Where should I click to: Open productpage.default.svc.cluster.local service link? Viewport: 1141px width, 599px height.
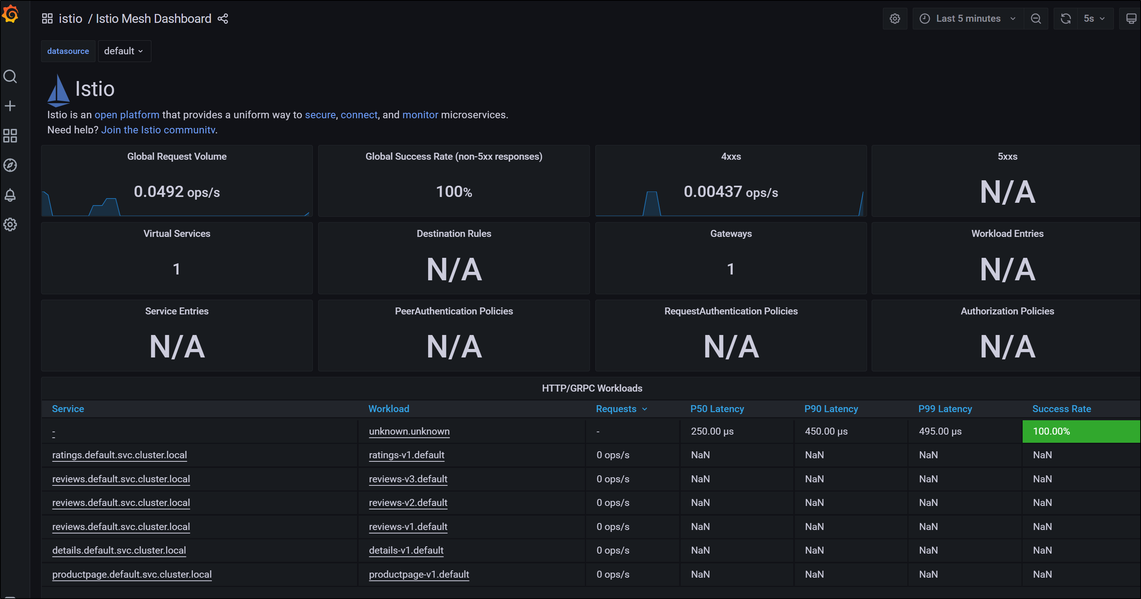click(x=132, y=574)
